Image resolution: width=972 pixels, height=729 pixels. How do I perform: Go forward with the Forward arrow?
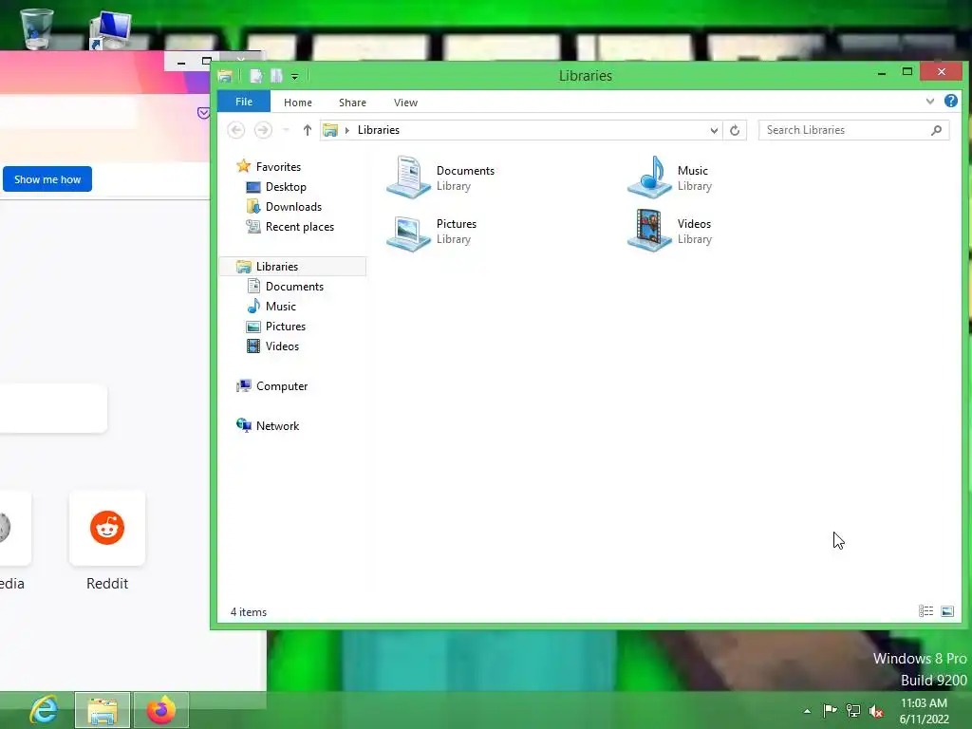tap(263, 129)
